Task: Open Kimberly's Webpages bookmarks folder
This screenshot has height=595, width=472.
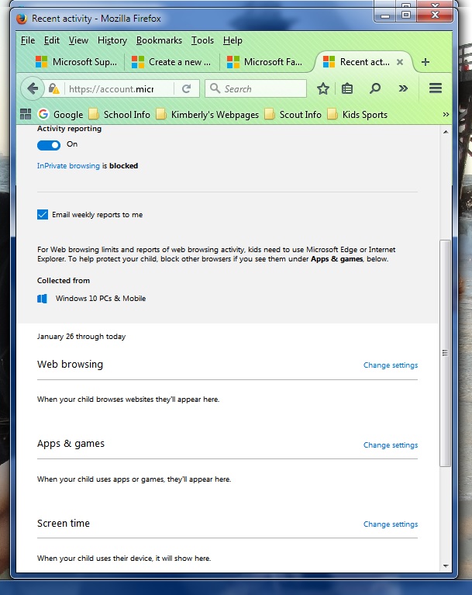Action: [x=208, y=114]
